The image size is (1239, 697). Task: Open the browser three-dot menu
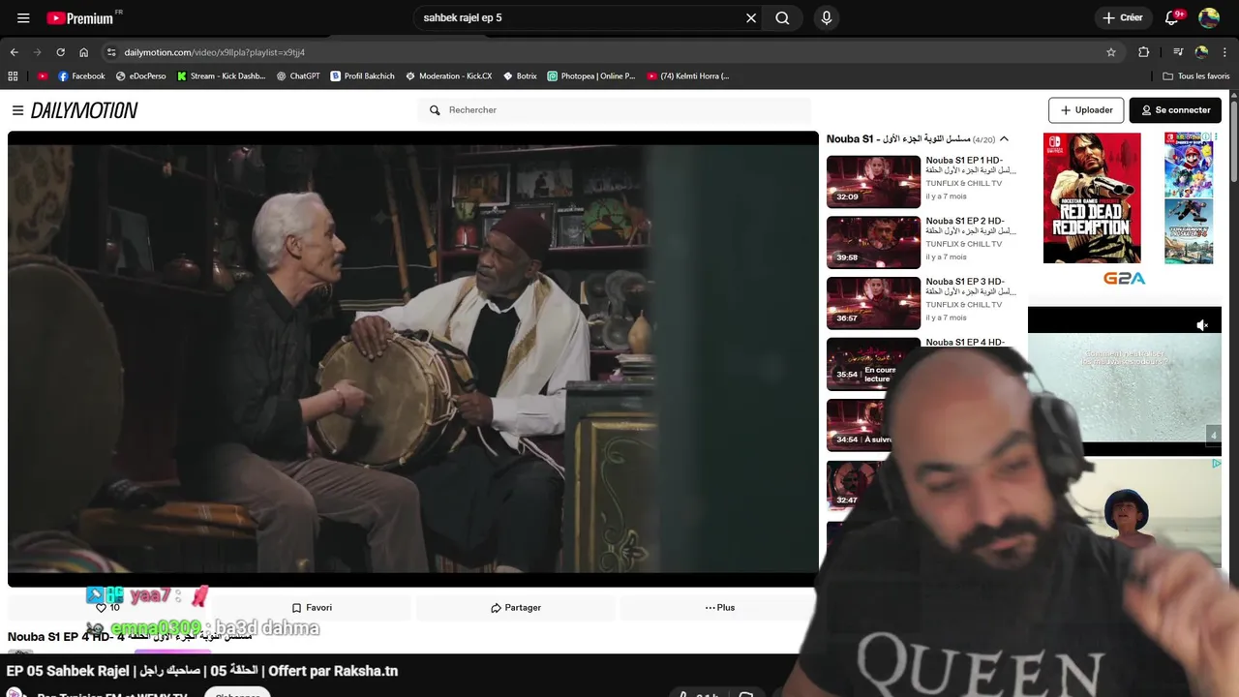click(x=1225, y=52)
